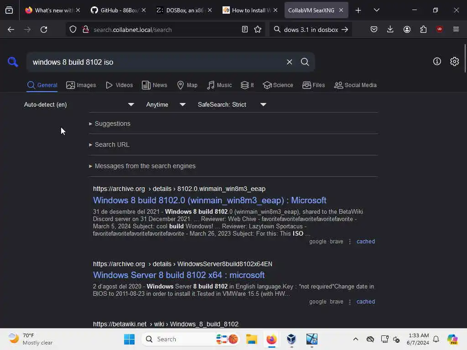This screenshot has height=350, width=467.
Task: Open Auto-detect (en) language dropdown
Action: click(x=79, y=105)
